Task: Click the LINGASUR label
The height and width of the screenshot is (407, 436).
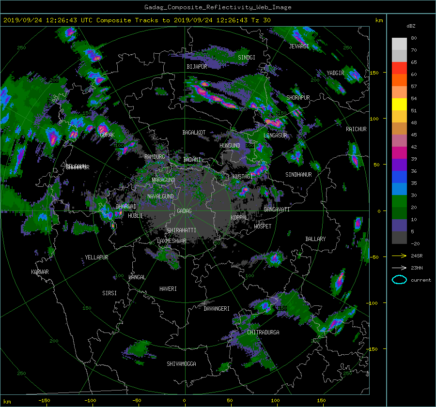Action: click(x=275, y=136)
